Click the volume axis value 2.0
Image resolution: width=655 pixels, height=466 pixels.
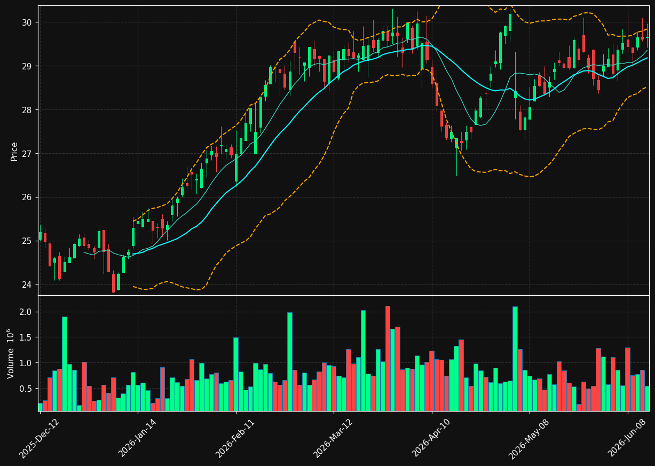tap(26, 312)
